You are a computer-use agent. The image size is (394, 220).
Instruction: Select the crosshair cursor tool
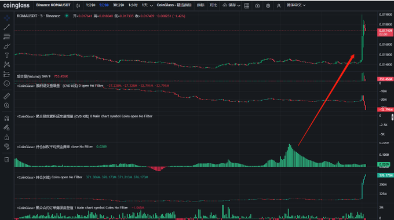(x=7, y=18)
